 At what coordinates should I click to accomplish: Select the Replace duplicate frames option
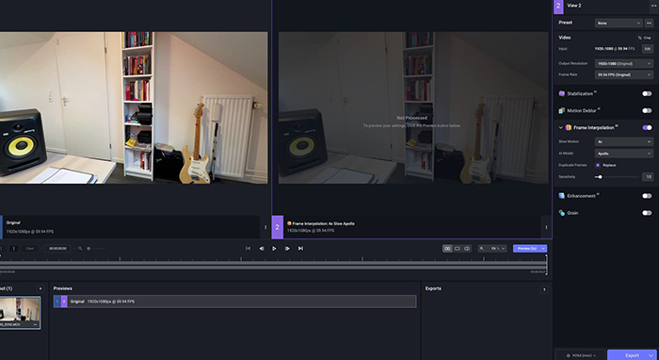[598, 165]
